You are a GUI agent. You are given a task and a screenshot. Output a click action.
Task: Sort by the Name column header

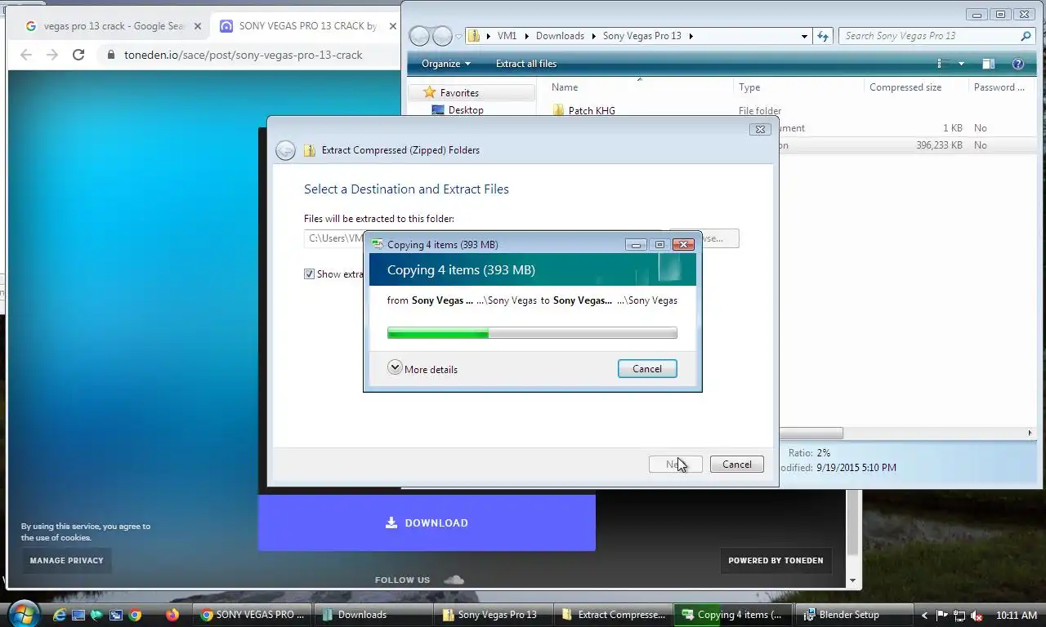point(564,87)
